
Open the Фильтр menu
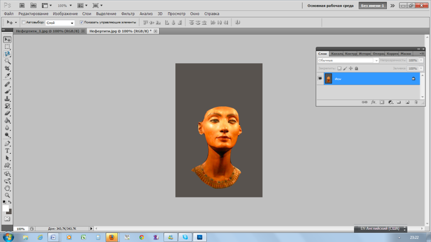128,14
